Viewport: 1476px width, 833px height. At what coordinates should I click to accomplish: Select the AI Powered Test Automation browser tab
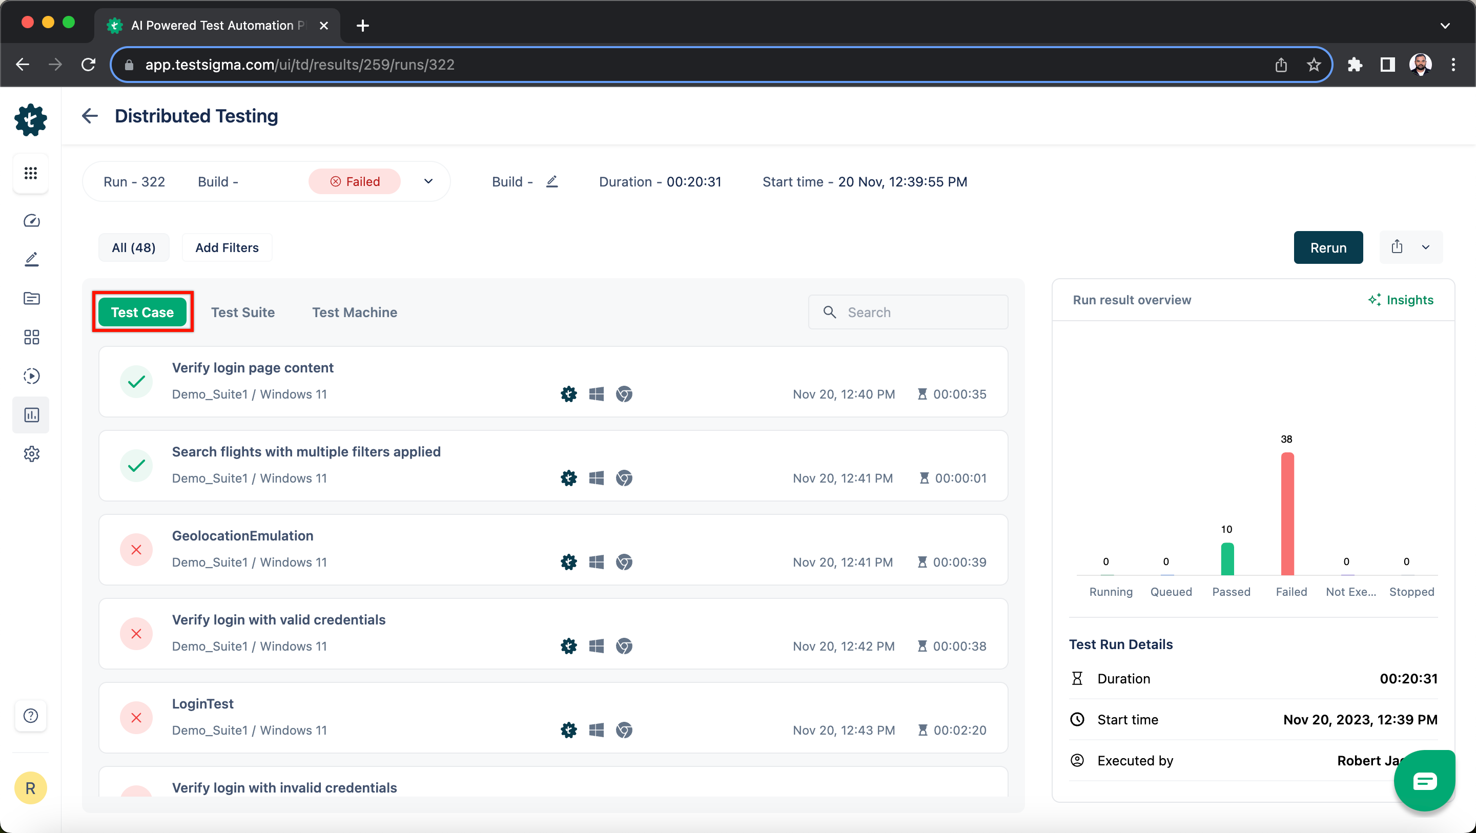[x=218, y=25]
